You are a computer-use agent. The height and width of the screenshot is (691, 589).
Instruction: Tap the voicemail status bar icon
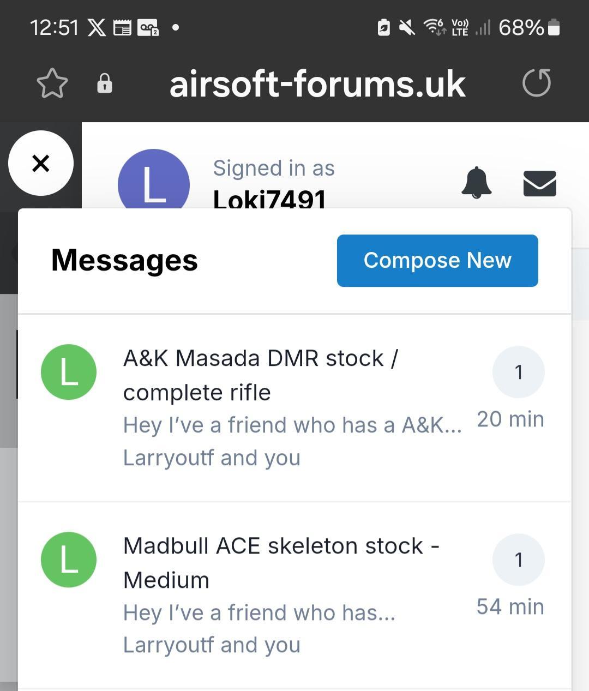148,27
